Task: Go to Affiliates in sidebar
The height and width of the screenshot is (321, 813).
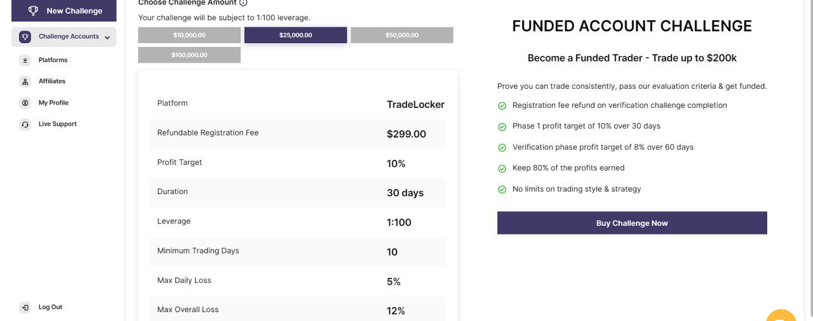Action: point(52,81)
